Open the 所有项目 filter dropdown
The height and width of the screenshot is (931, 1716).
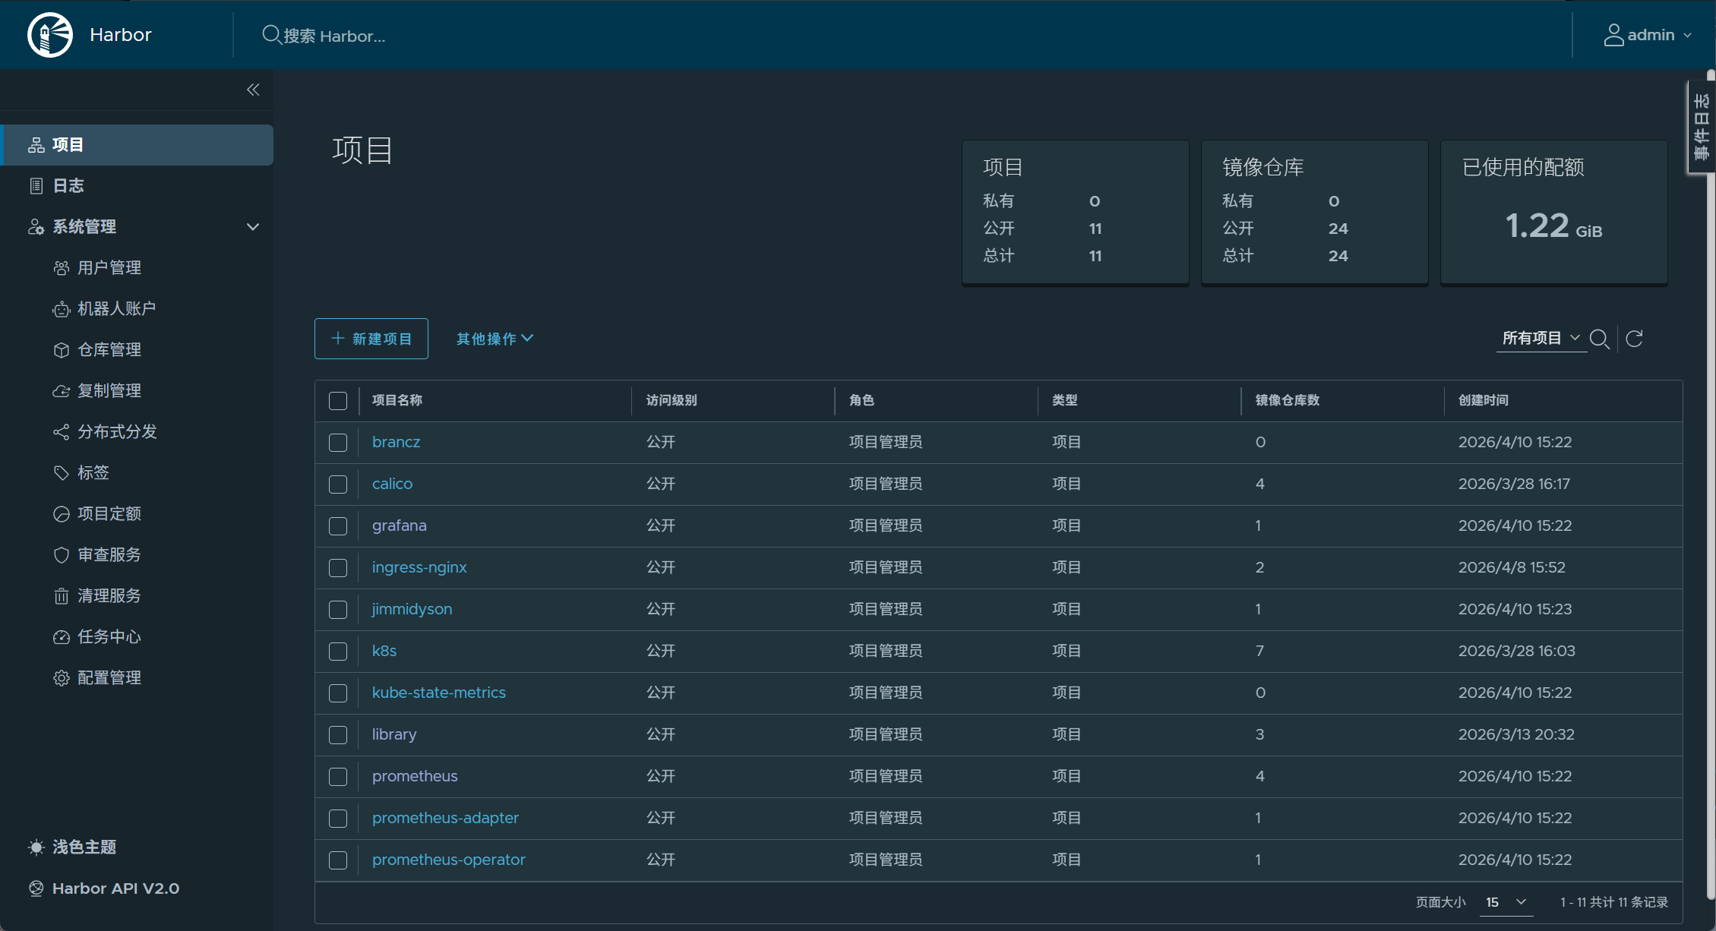(1541, 338)
